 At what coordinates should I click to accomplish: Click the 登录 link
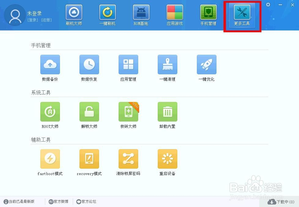tap(33, 20)
